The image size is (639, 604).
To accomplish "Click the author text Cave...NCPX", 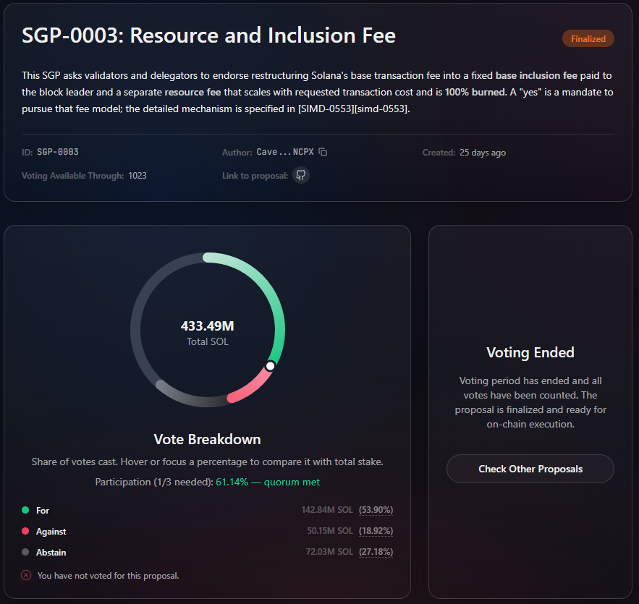I will point(285,152).
